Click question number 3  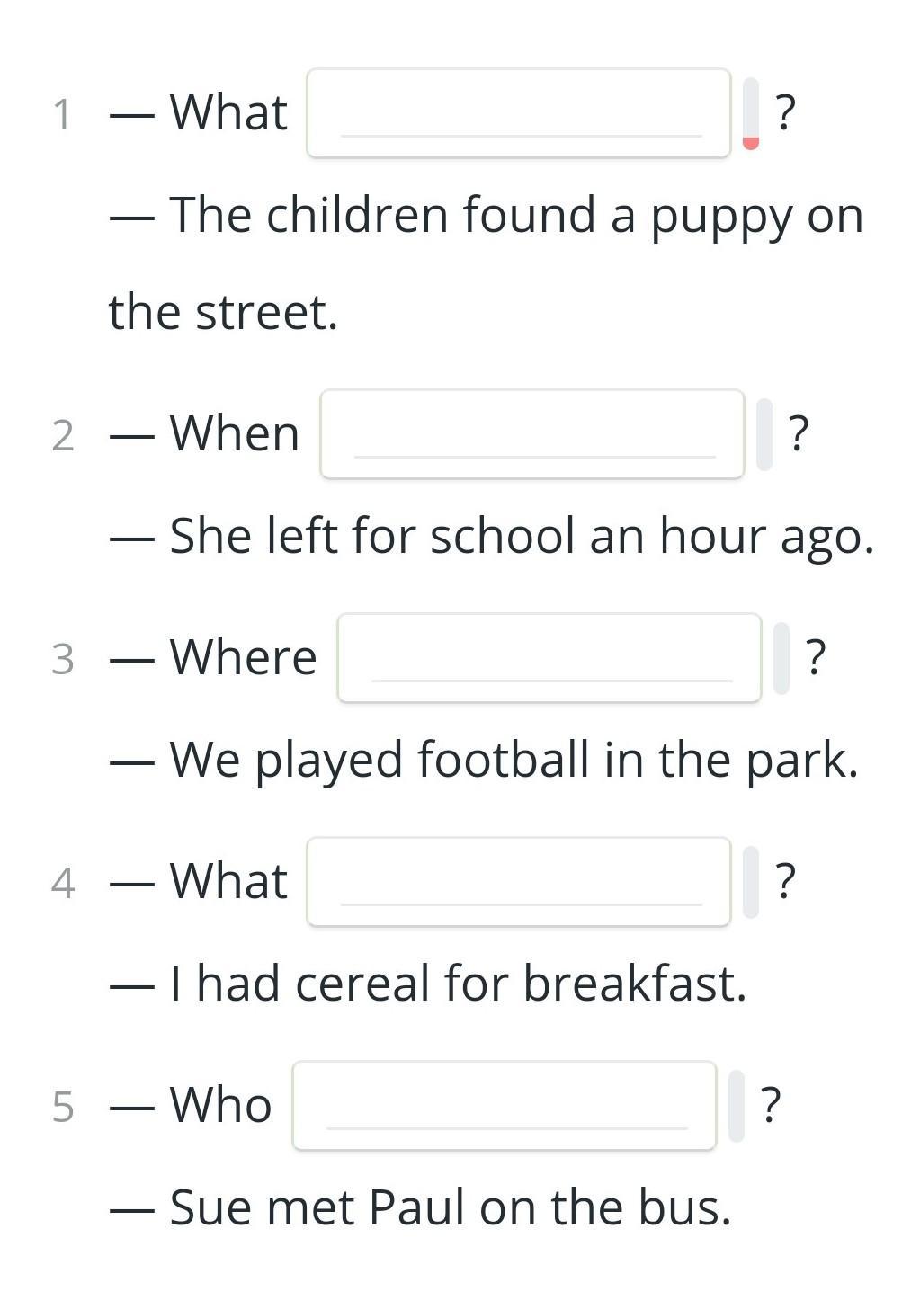click(x=62, y=660)
